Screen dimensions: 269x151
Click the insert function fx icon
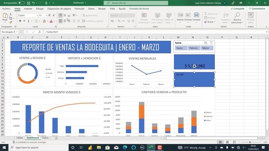click(x=40, y=32)
